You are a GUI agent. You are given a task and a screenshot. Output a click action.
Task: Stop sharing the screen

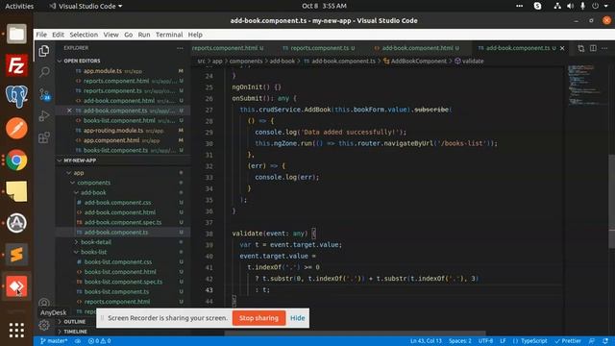[x=258, y=318]
